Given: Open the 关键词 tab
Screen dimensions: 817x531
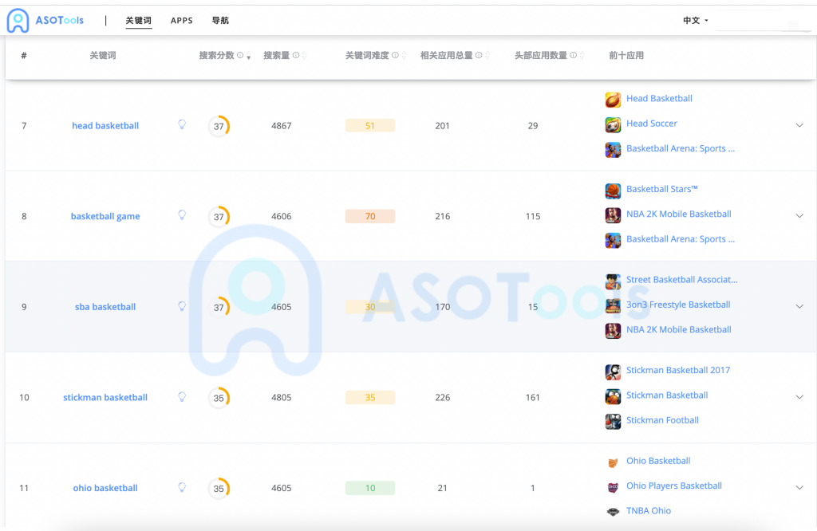Looking at the screenshot, I should (139, 20).
